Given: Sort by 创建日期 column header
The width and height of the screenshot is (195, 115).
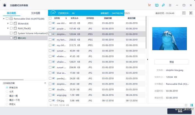Looking at the screenshot, I should [x=108, y=18].
